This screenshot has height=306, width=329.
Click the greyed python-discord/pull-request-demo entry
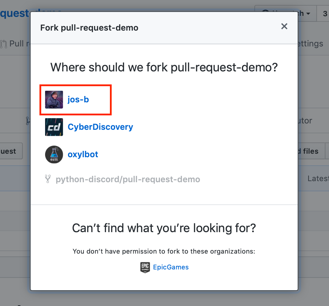coord(128,179)
